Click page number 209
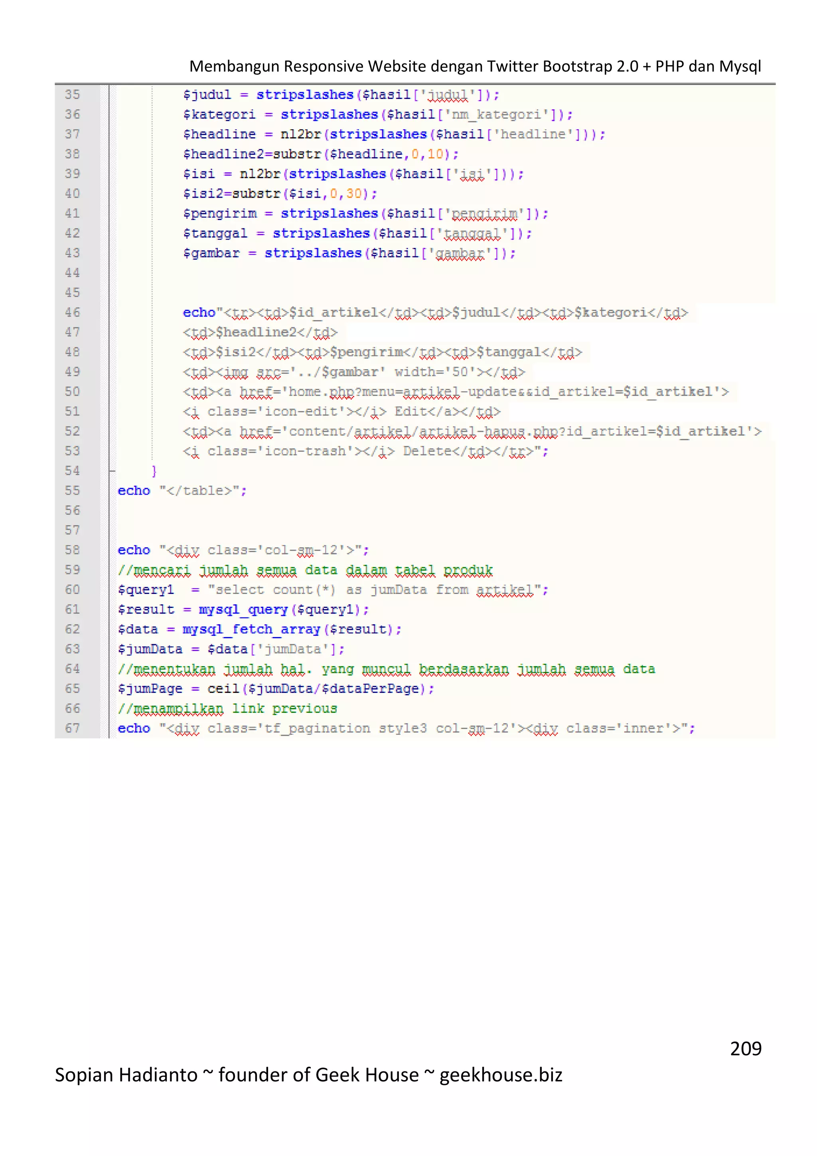Screen dimensions: 817x1156 [746, 1049]
